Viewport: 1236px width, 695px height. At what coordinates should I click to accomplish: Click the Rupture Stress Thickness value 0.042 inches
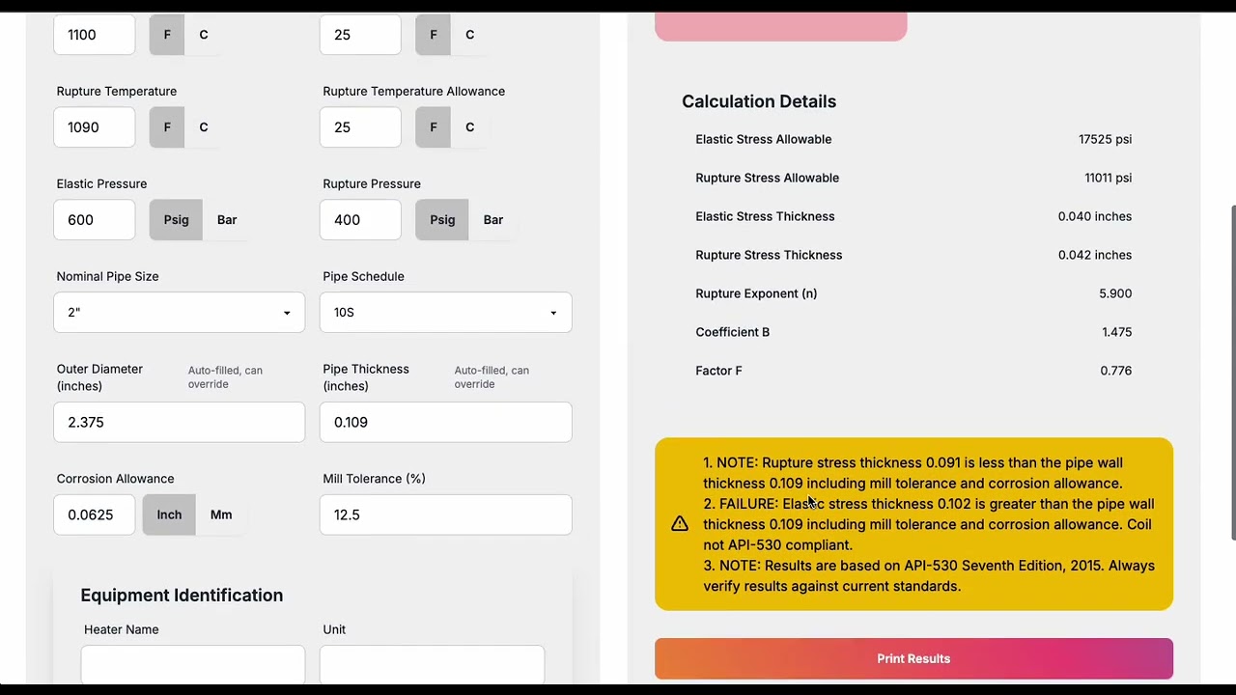[1095, 255]
